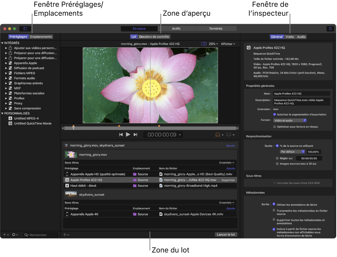The height and width of the screenshot is (257, 337).
Task: Expand the Formats audio group
Action: (x=6, y=78)
